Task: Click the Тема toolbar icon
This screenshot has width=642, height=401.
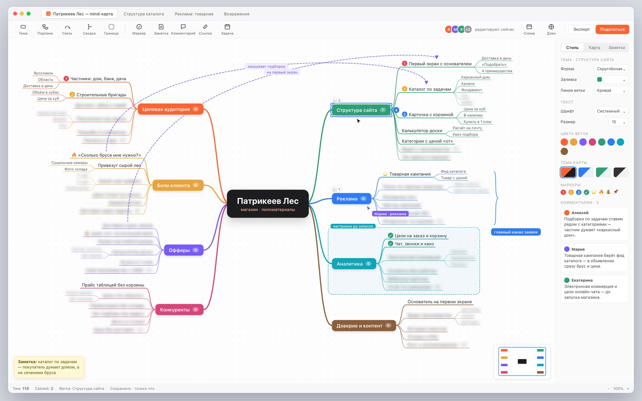Action: click(23, 29)
